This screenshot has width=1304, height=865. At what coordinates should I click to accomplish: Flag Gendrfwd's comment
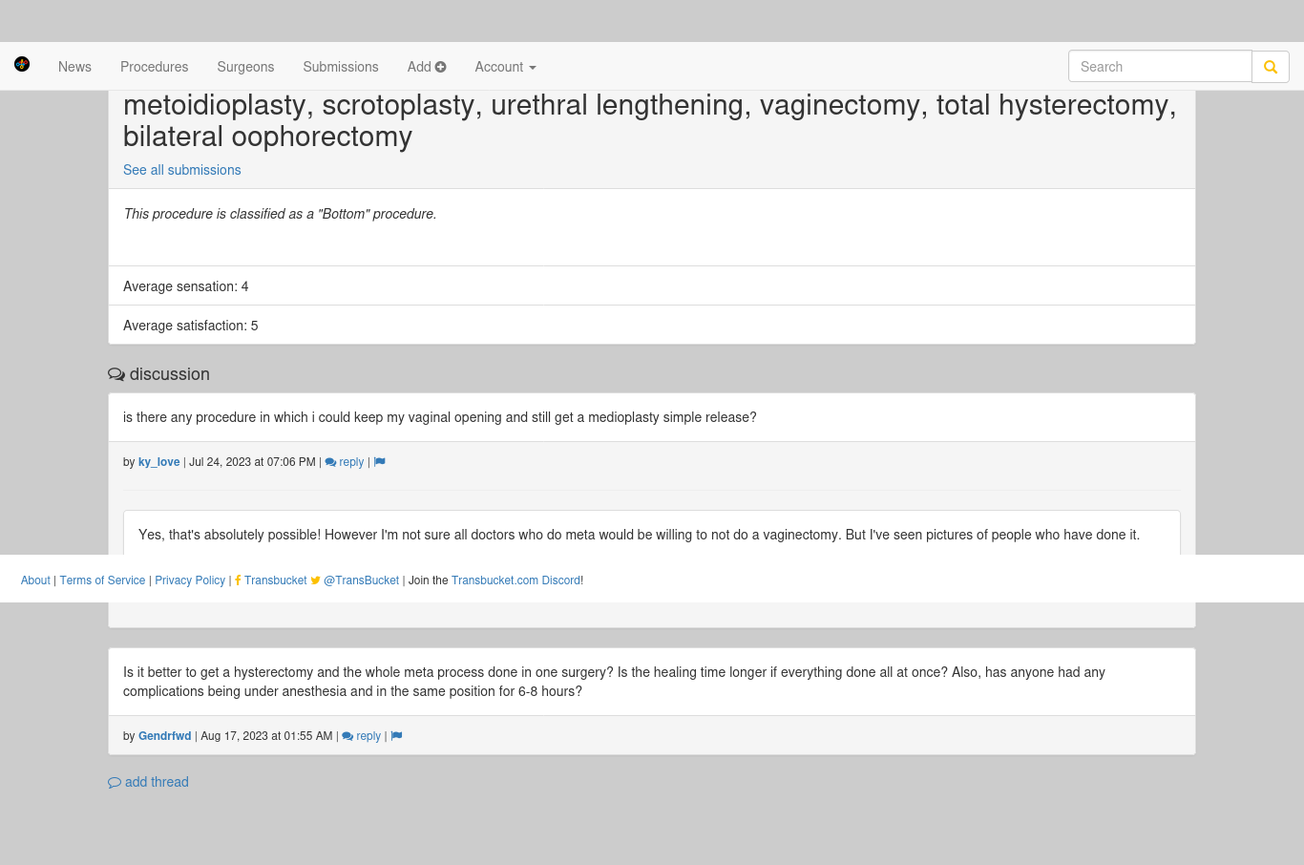397,736
